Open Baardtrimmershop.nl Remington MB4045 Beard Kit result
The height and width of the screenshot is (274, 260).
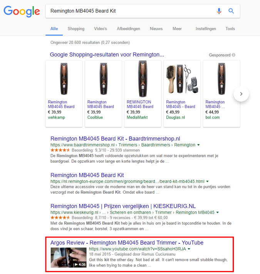click(115, 139)
